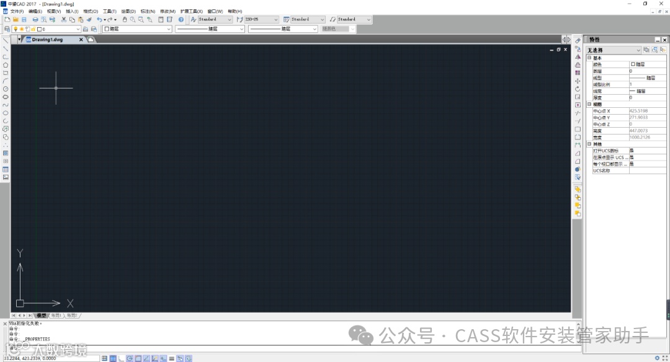The width and height of the screenshot is (670, 362).
Task: Select the Zoom Window magnifier icon
Action: (x=141, y=20)
